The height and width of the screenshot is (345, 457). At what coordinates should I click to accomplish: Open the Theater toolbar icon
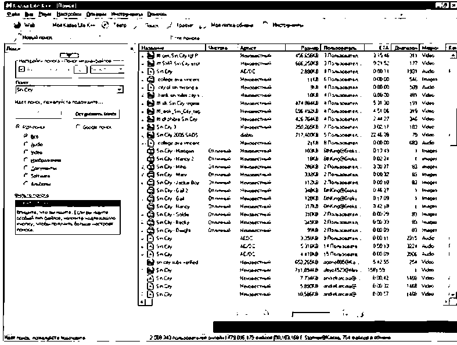[105, 26]
